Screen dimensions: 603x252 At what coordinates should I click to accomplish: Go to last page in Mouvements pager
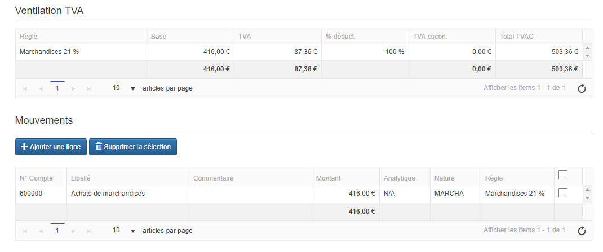(x=89, y=231)
